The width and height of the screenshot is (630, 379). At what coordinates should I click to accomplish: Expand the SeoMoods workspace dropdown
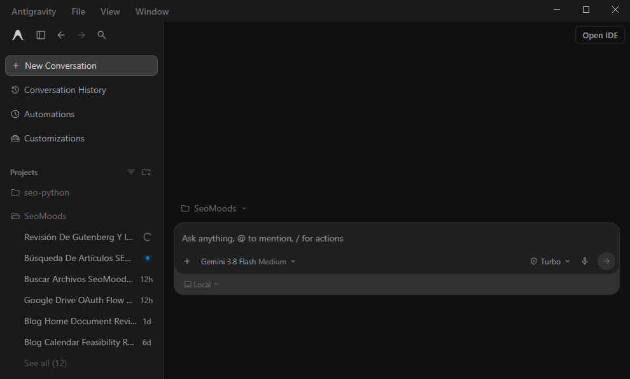[214, 208]
